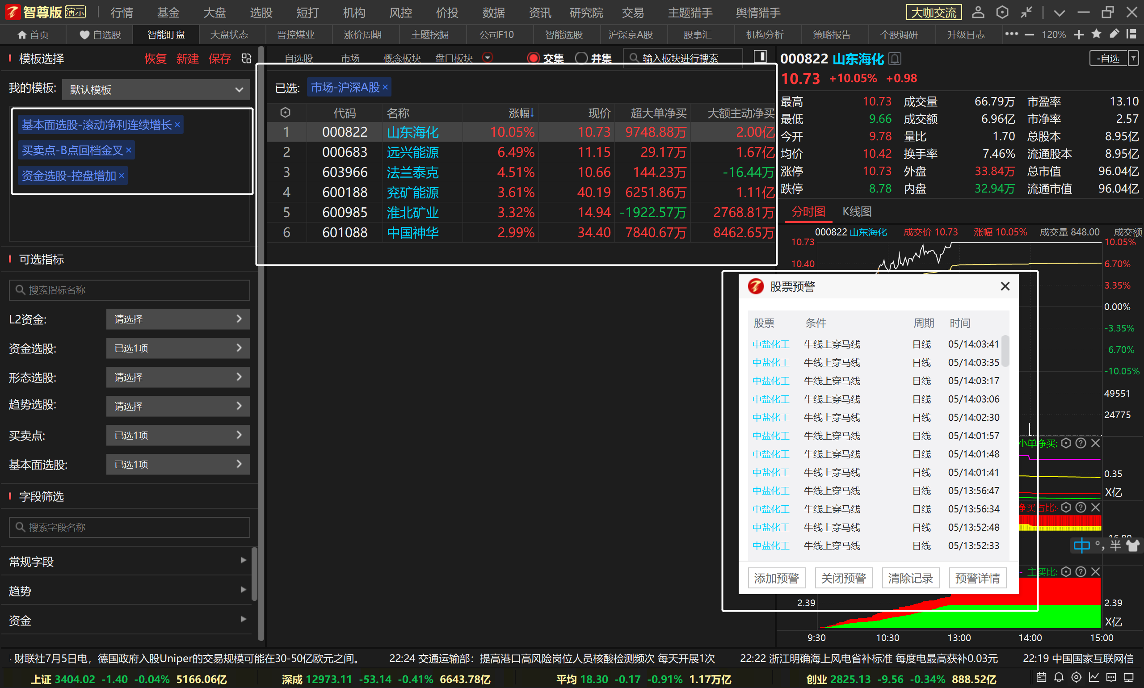
Task: Open the hexagon settings icon in title bar
Action: point(1001,12)
